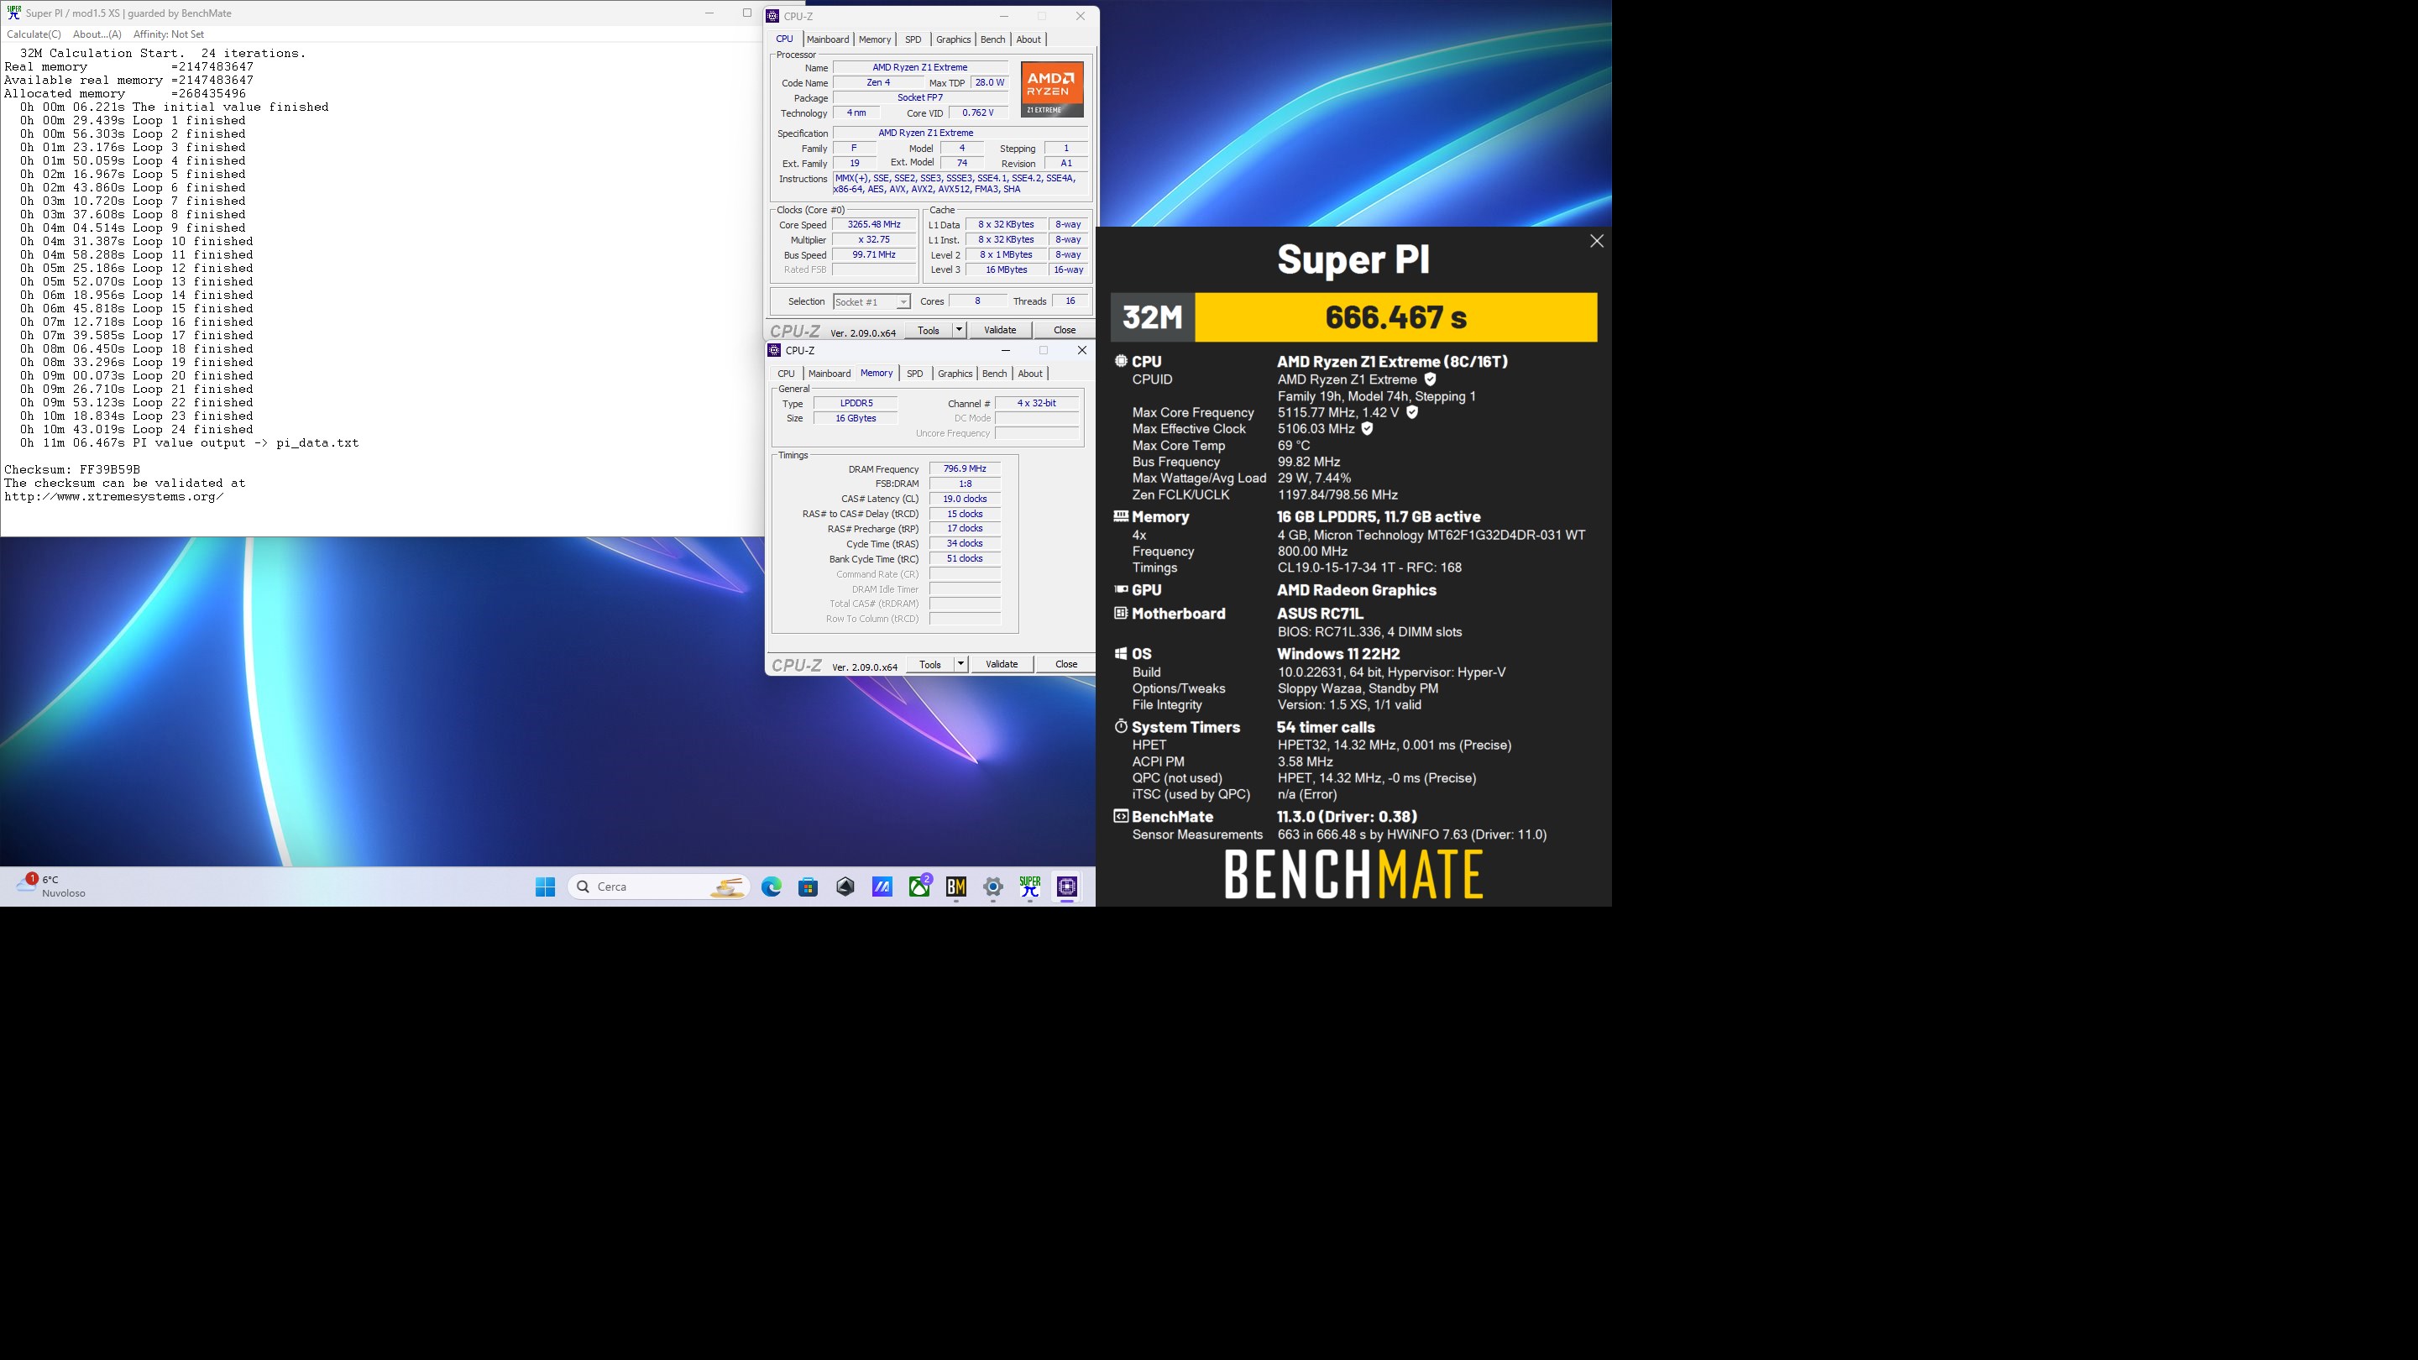Select the About tab in top CPU-Z
This screenshot has height=1360, width=2418.
click(1028, 39)
